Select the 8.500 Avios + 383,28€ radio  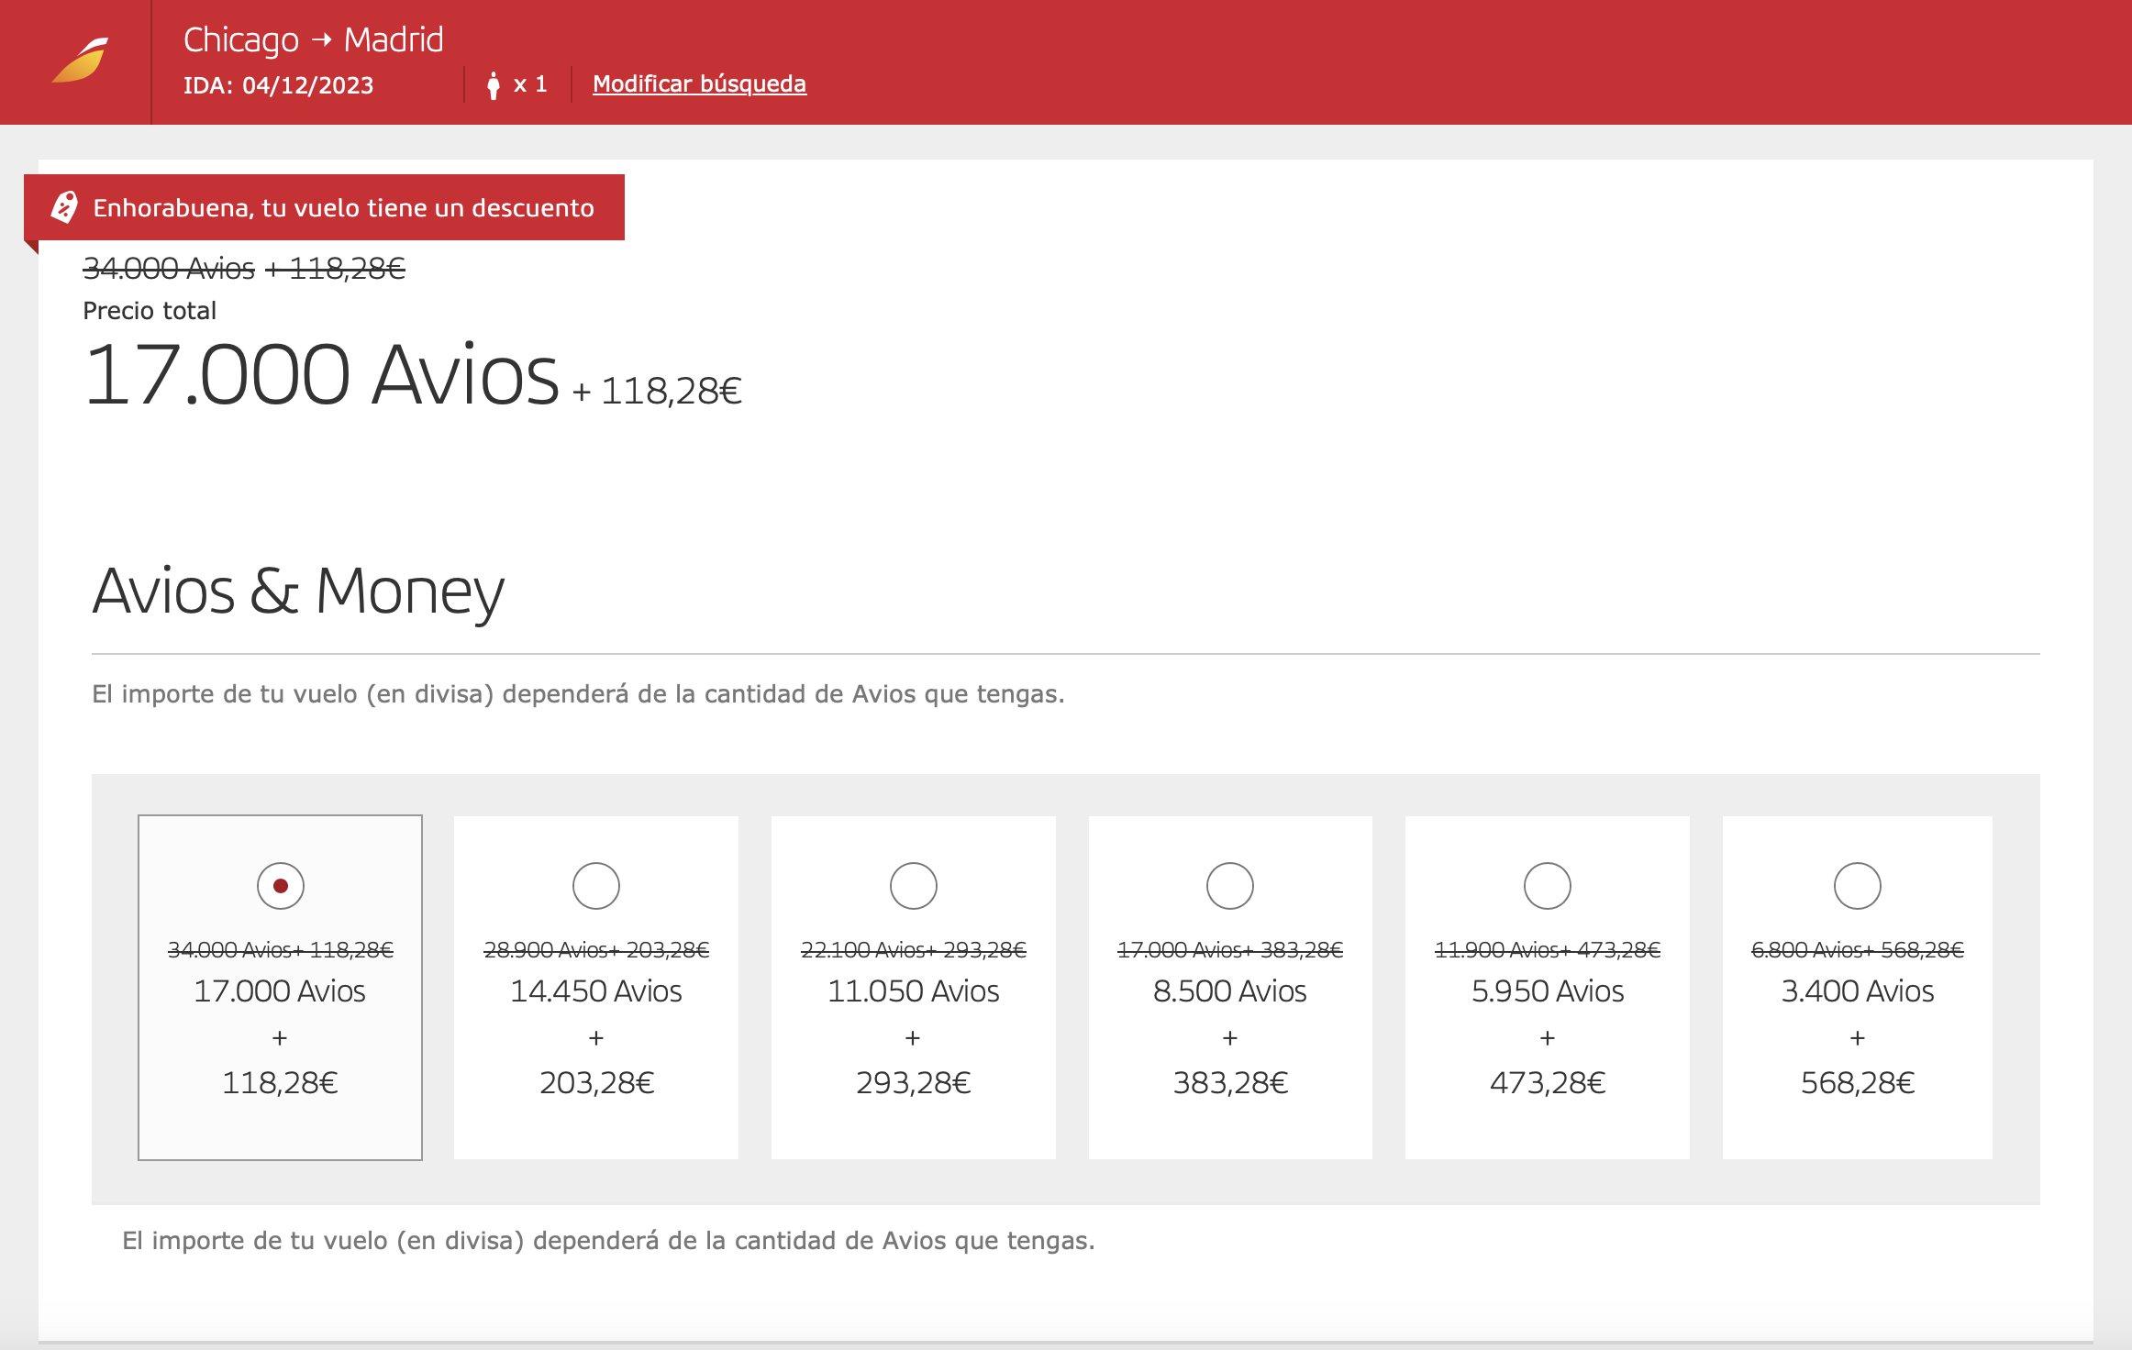[x=1230, y=886]
